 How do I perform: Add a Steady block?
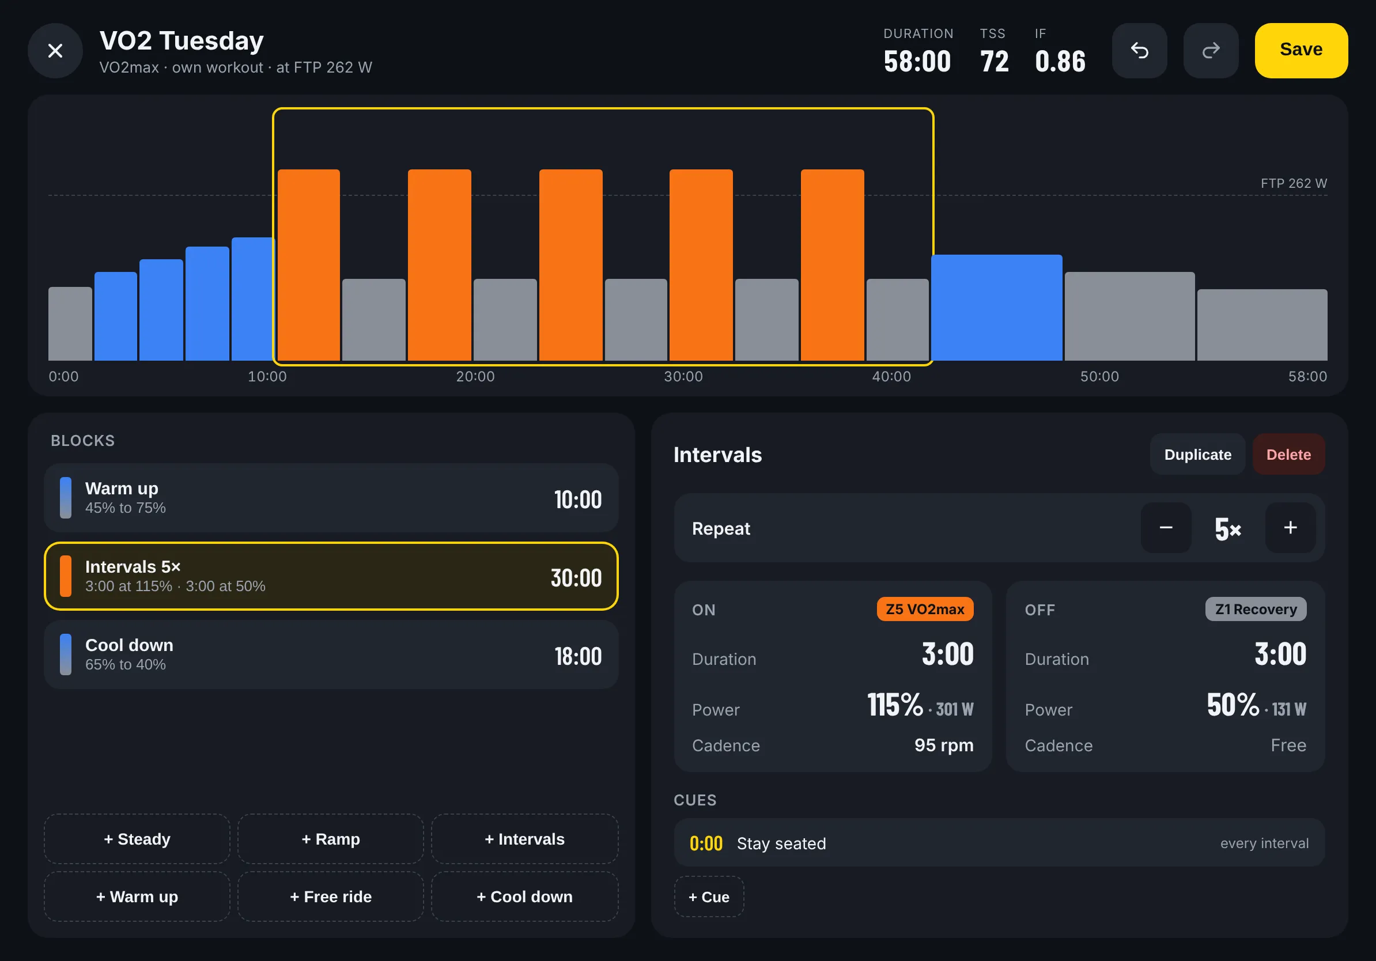tap(137, 839)
